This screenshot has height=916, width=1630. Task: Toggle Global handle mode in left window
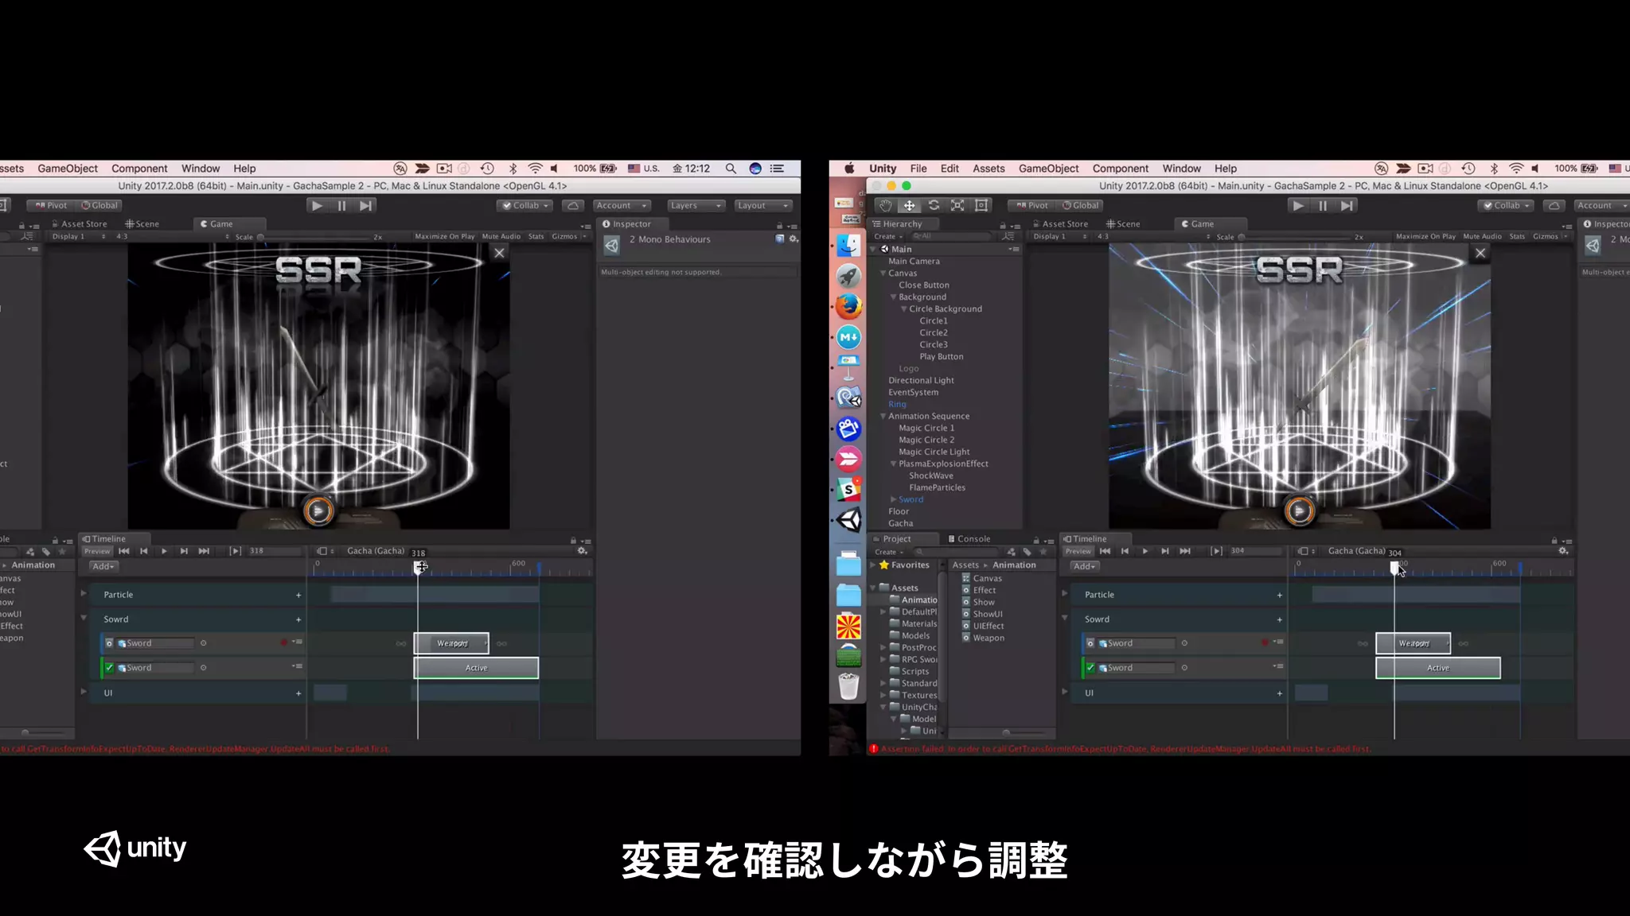pyautogui.click(x=99, y=205)
